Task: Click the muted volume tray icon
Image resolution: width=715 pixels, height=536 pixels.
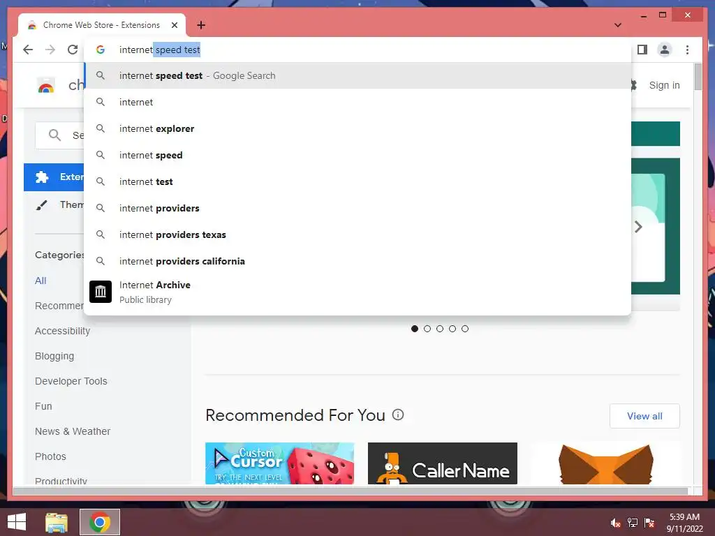Action: [x=616, y=523]
